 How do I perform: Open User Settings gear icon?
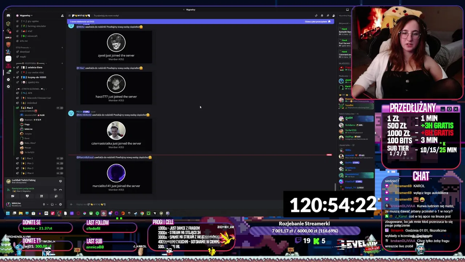click(60, 205)
